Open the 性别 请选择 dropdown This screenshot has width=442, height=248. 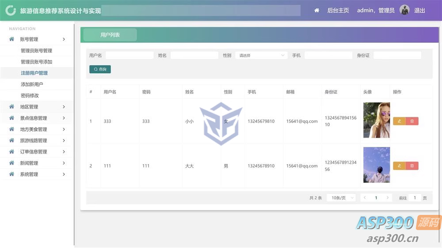point(261,56)
